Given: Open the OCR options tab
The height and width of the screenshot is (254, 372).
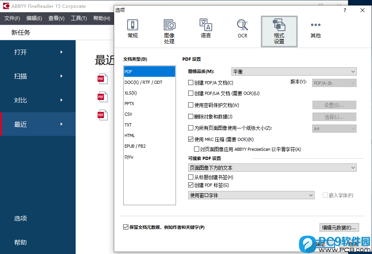Looking at the screenshot, I should pyautogui.click(x=242, y=29).
